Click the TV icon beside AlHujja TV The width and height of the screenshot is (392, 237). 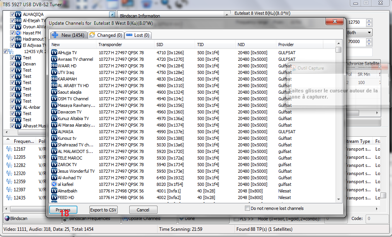(x=54, y=52)
